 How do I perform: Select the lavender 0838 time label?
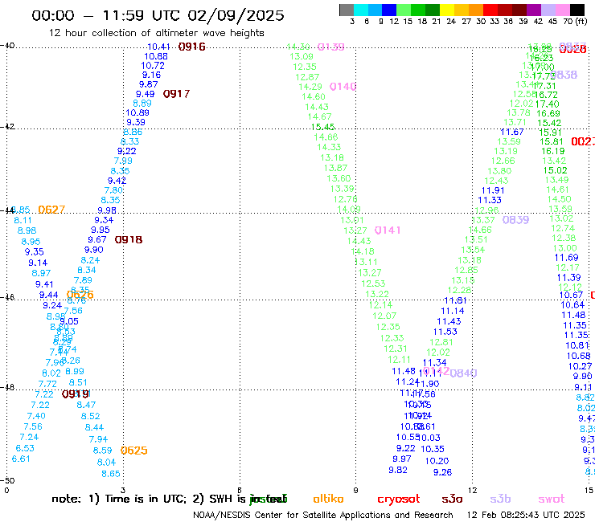[x=564, y=75]
